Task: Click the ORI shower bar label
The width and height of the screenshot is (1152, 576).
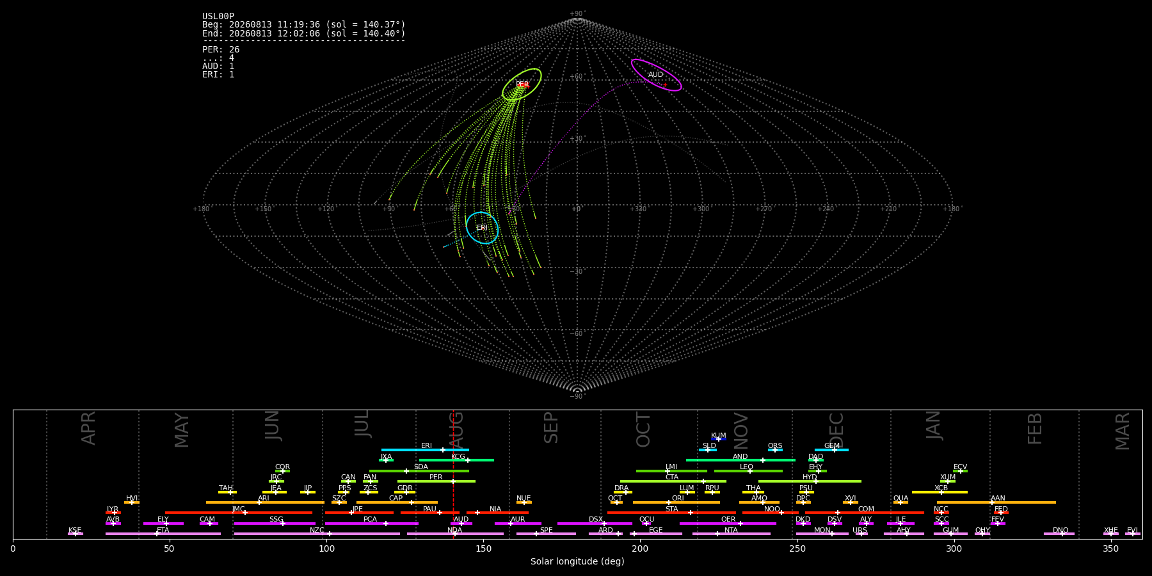Action: point(678,499)
